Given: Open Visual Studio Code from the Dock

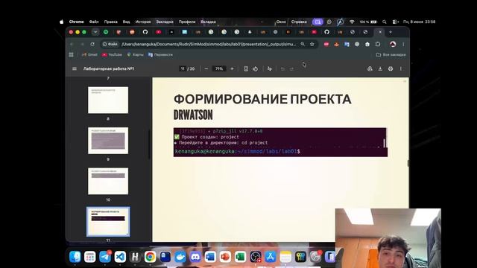Looking at the screenshot, I should [120, 257].
